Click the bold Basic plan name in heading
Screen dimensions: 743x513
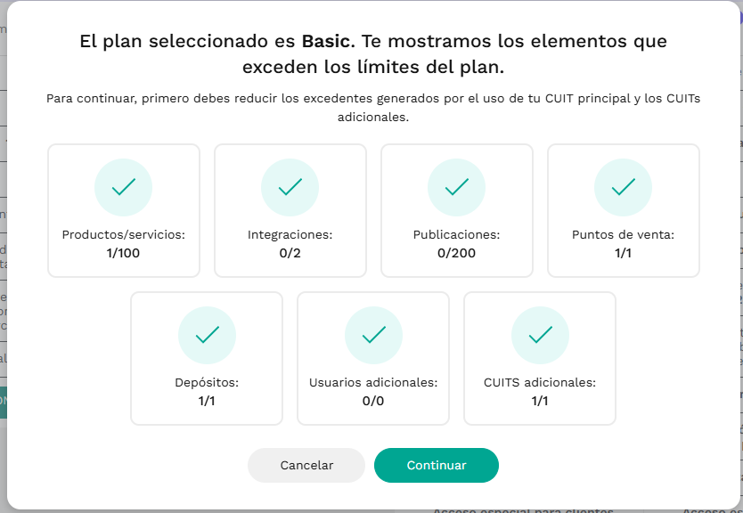[329, 41]
